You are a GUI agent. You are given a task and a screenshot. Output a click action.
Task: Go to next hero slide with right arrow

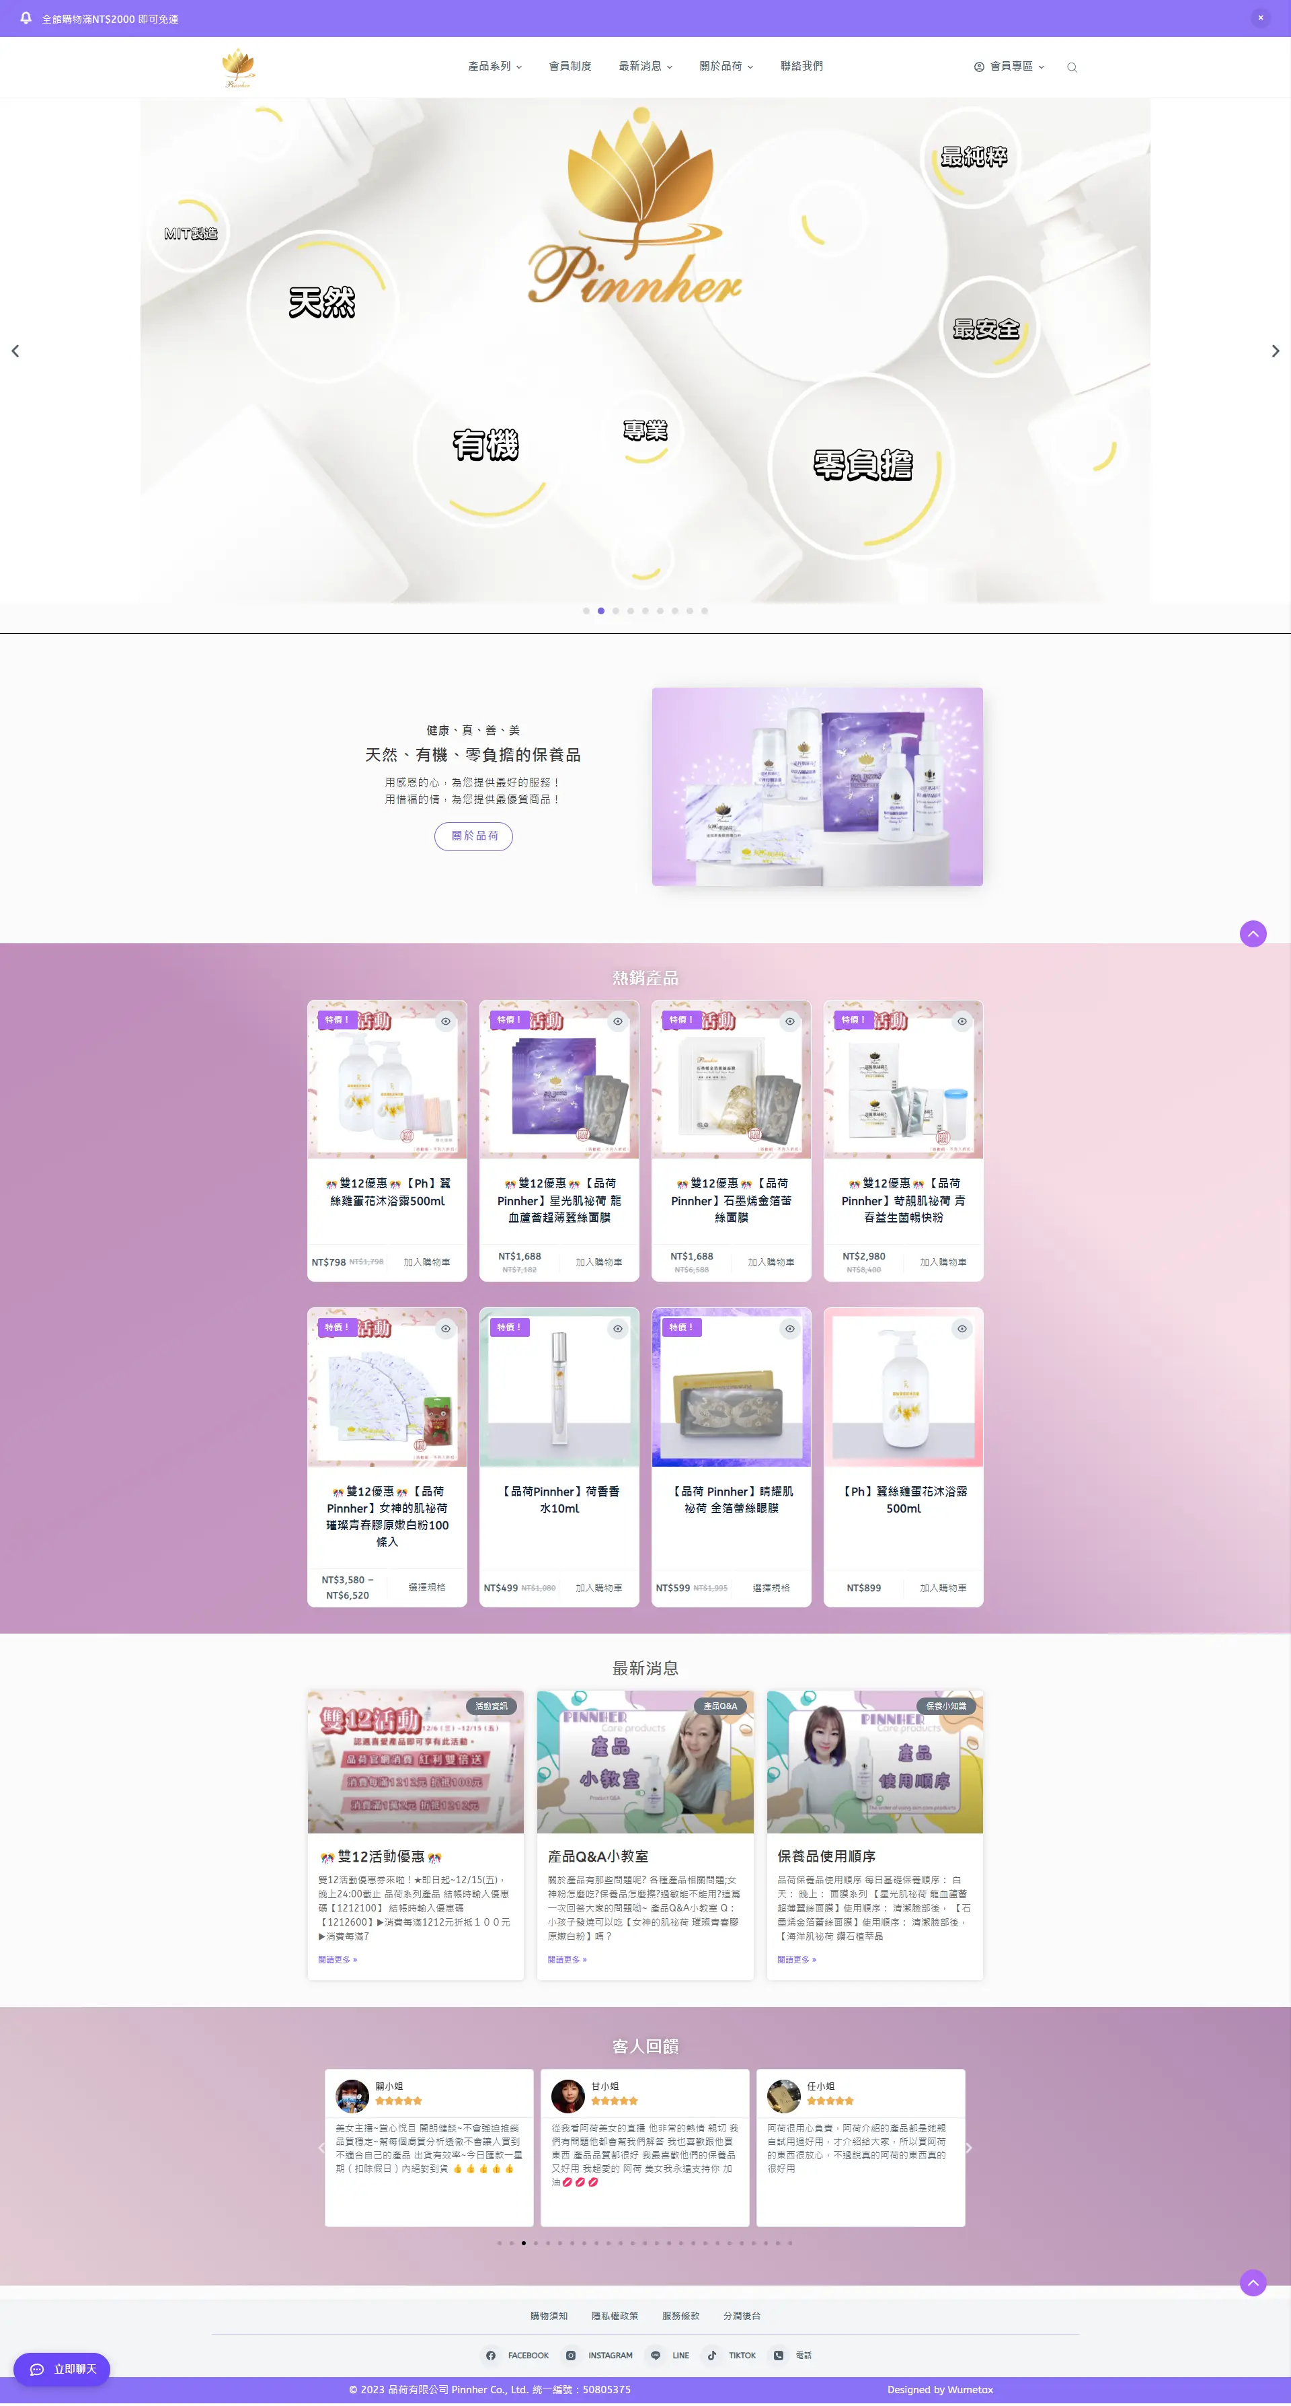pyautogui.click(x=1275, y=351)
